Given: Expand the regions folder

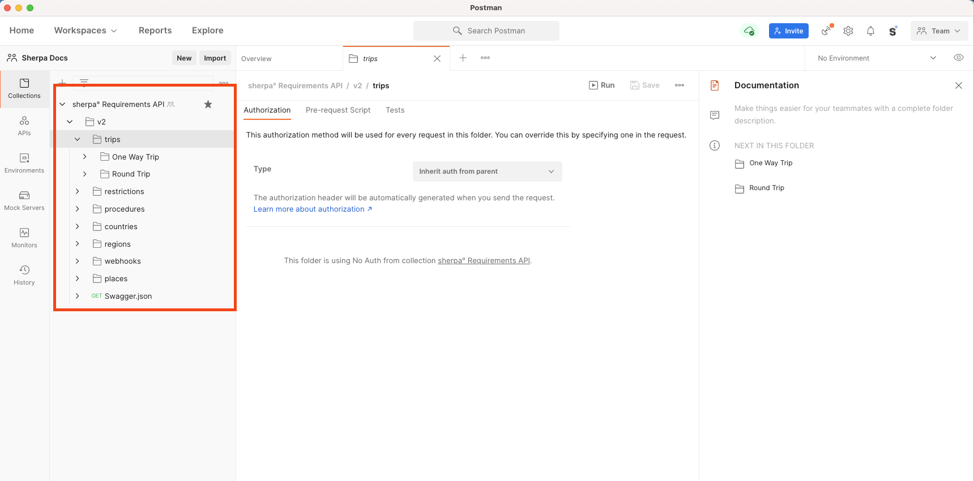Looking at the screenshot, I should pos(78,244).
